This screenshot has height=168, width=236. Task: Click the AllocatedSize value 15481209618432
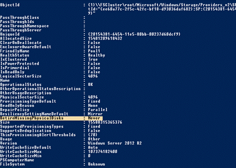point(105,38)
